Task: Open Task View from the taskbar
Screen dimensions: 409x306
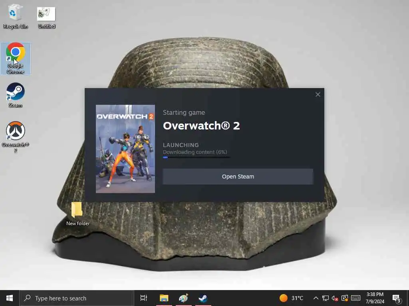Action: click(144, 298)
